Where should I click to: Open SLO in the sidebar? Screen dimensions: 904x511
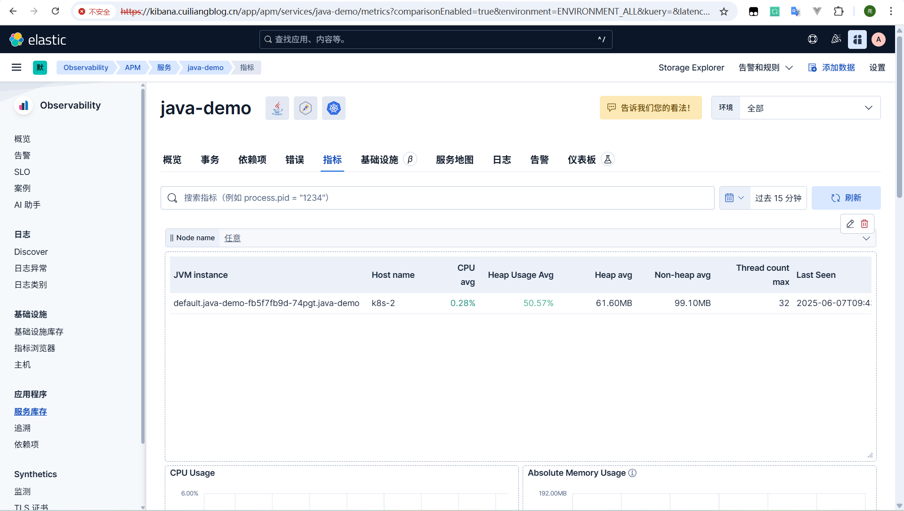click(x=22, y=172)
